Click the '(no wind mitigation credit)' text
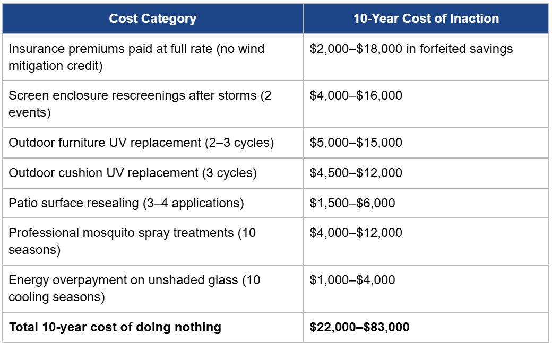552x343 pixels. [x=136, y=57]
